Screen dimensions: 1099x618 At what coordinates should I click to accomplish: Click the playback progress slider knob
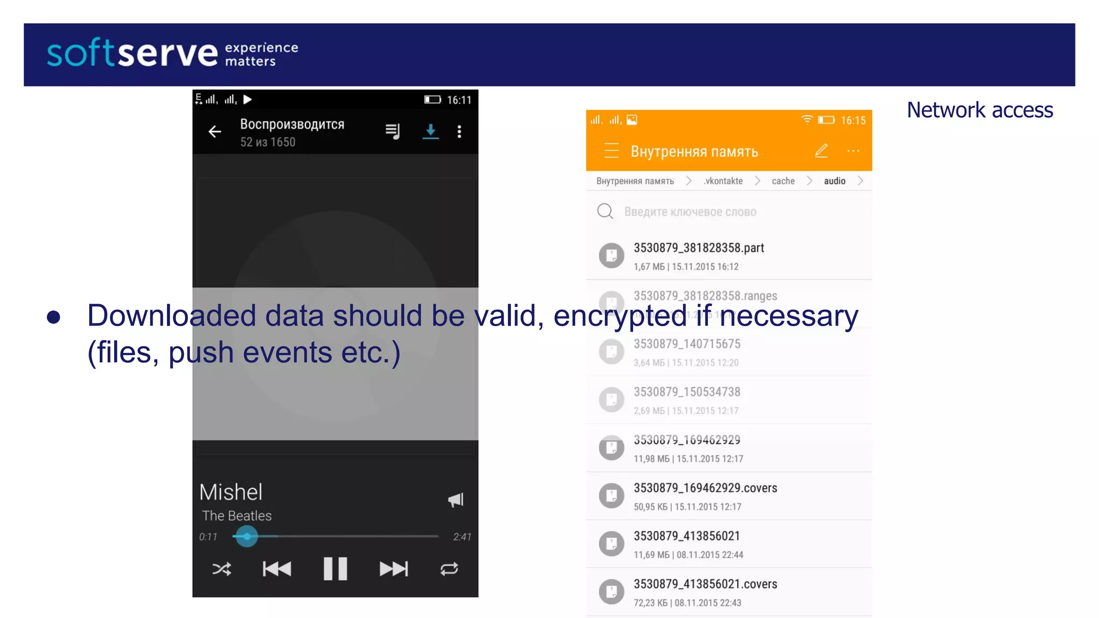pyautogui.click(x=247, y=536)
